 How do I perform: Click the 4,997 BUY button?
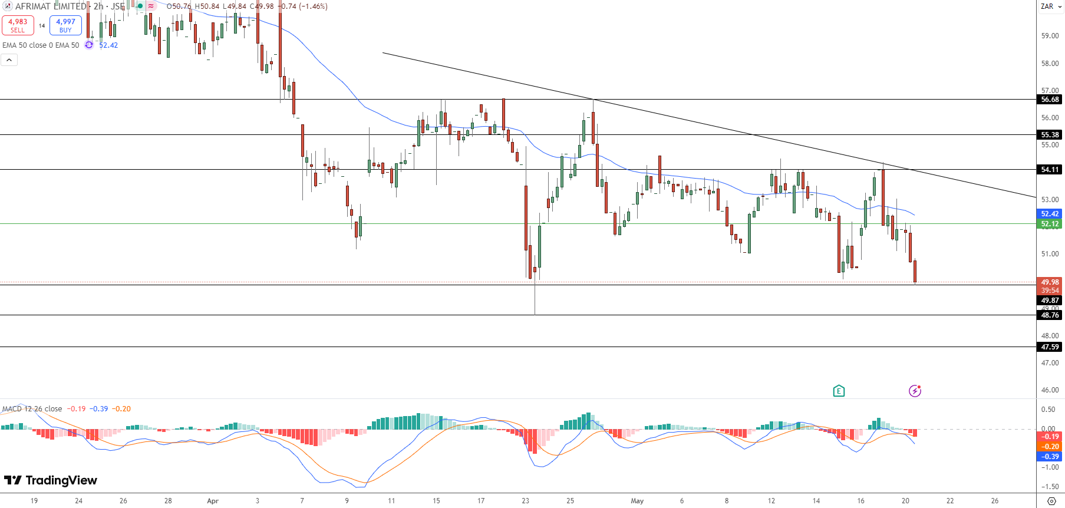coord(65,25)
